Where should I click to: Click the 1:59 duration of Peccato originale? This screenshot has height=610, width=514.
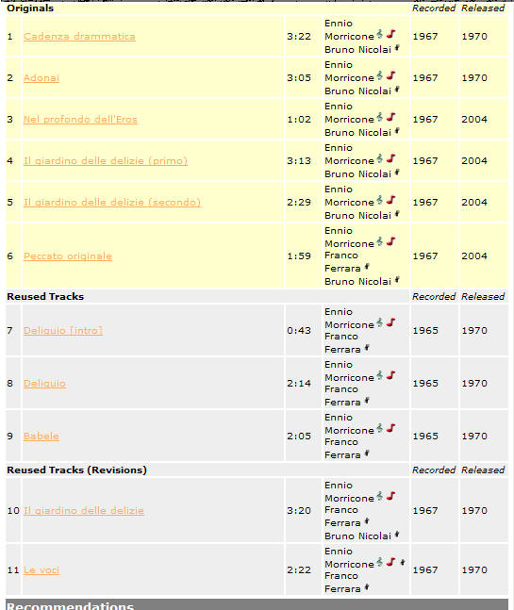click(x=299, y=256)
